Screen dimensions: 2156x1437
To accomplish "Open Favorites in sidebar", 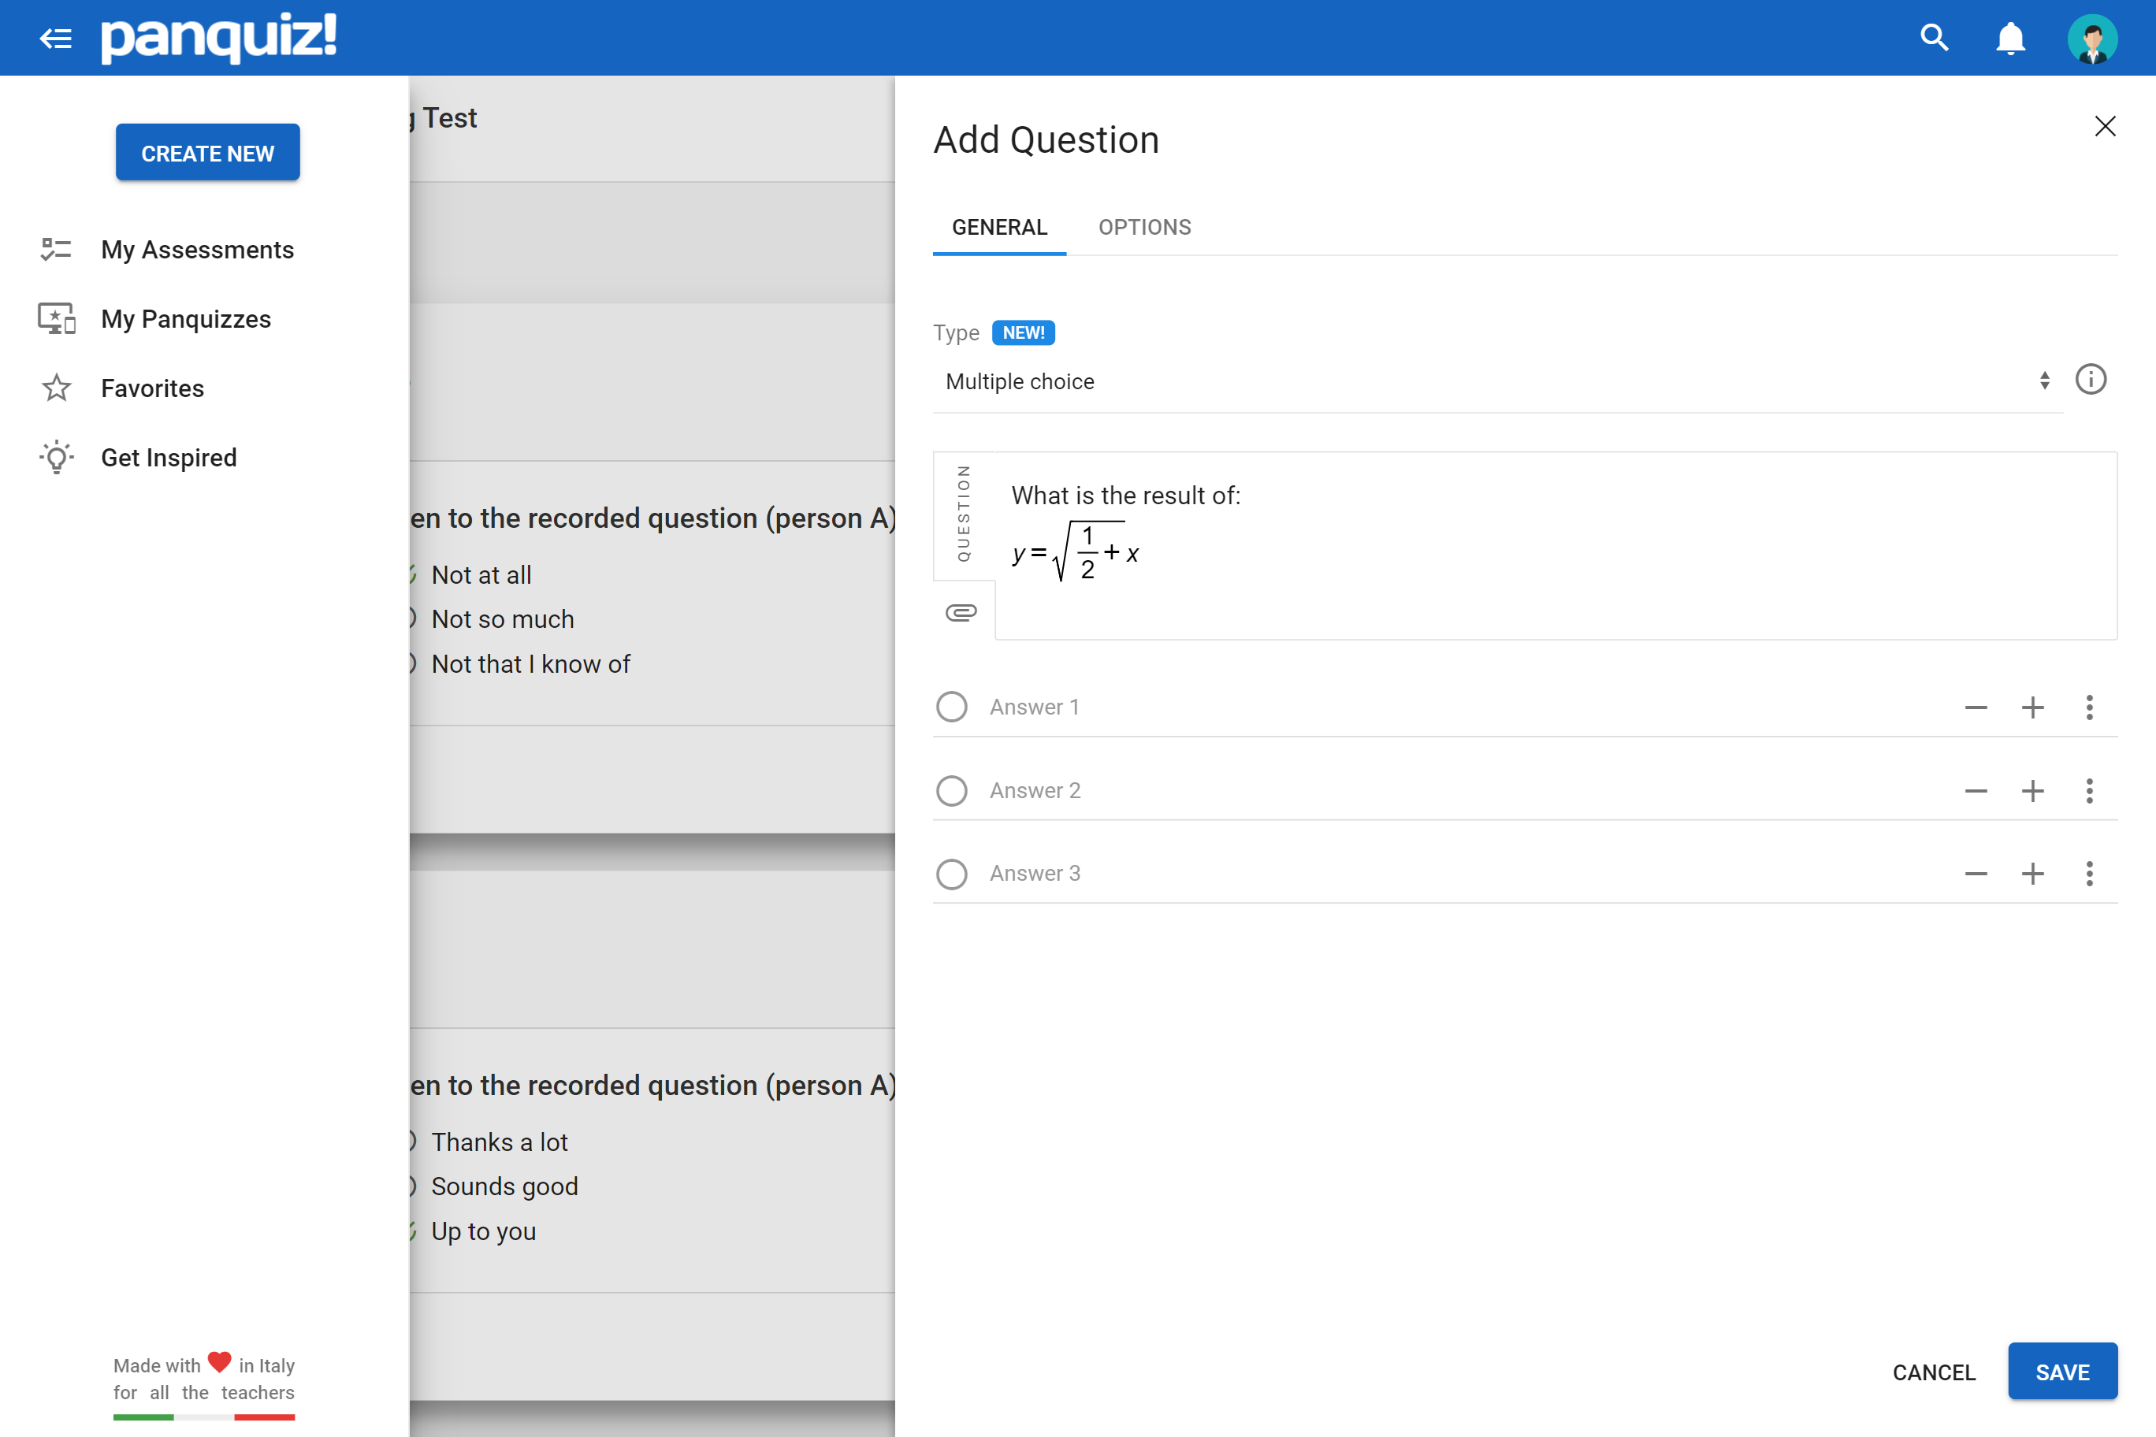I will (152, 388).
